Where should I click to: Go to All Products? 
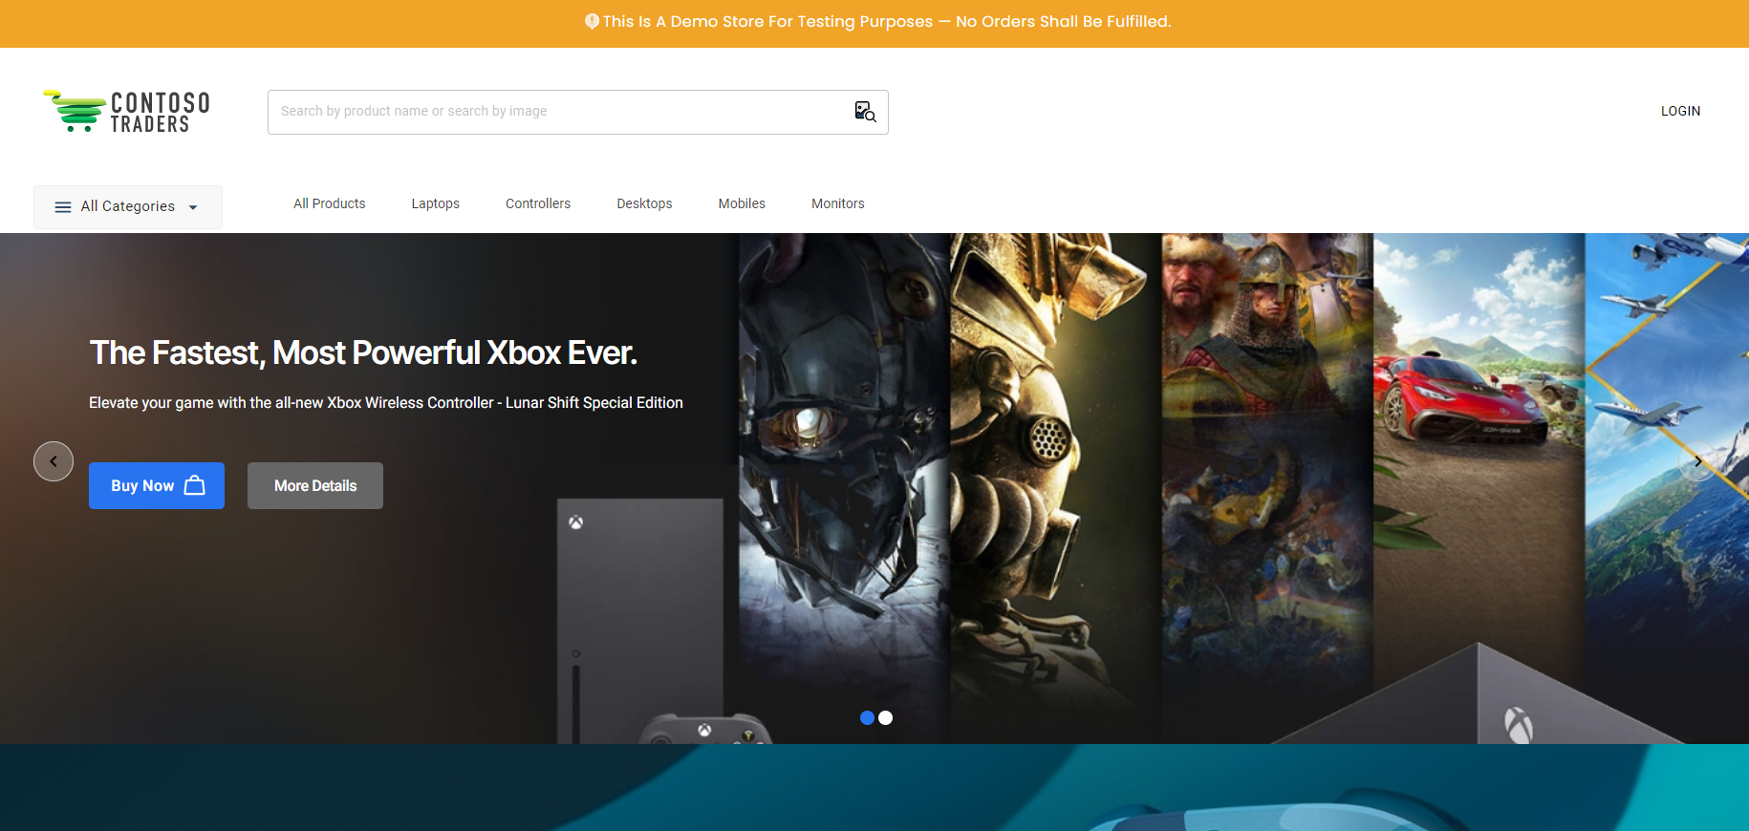coord(329,203)
